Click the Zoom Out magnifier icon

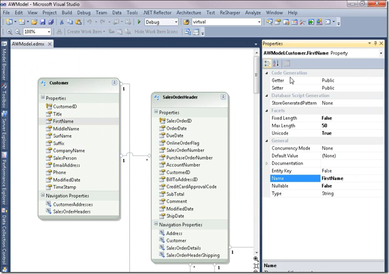tap(17, 32)
